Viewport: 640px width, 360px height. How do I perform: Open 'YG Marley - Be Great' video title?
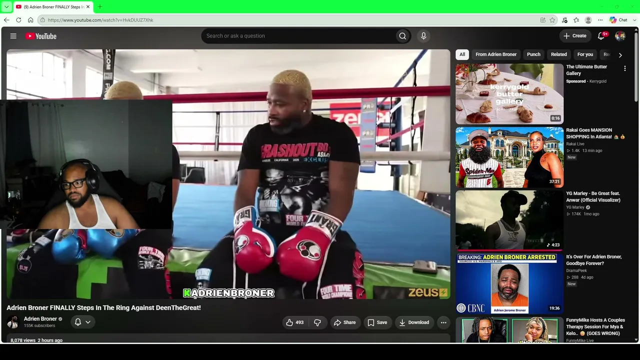(593, 196)
